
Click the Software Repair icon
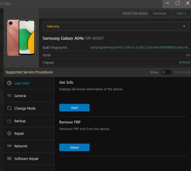pos(9,158)
